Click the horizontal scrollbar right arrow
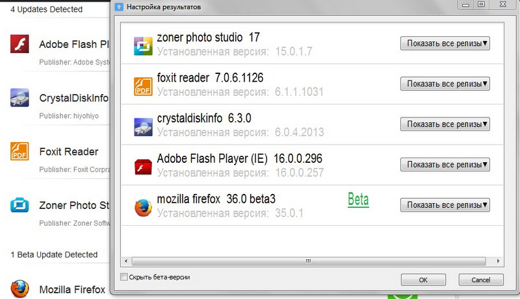 [498, 261]
